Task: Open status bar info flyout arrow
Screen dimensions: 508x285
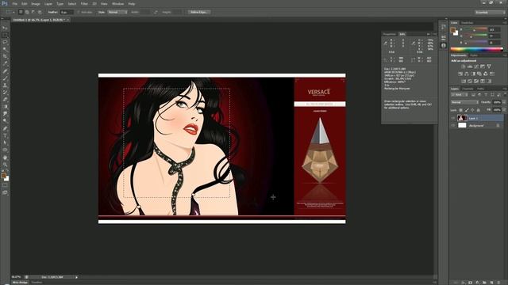Action: tap(77, 277)
